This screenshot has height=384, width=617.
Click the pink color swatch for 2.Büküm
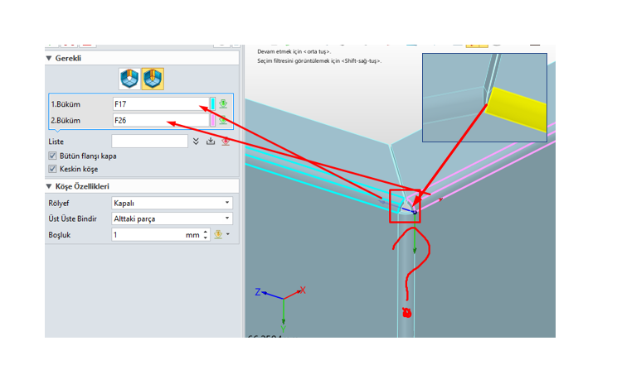[213, 120]
